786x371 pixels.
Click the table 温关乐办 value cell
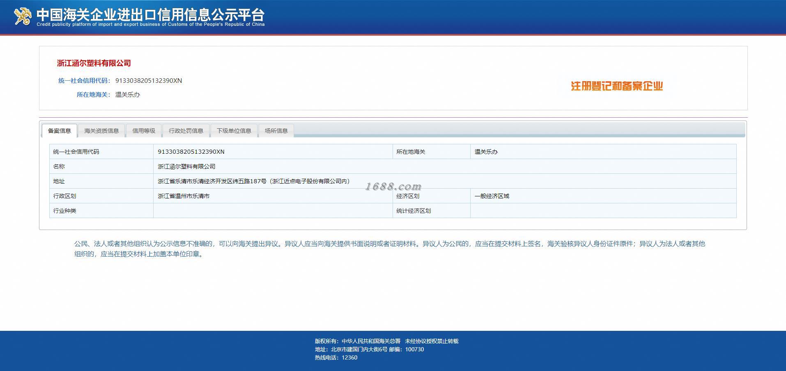[603, 152]
